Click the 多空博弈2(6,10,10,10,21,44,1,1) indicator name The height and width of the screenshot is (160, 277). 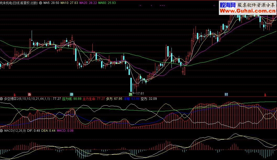(x=27, y=99)
